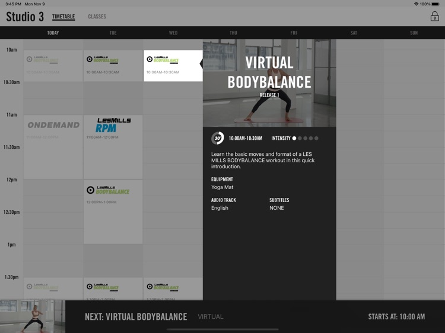Tap the Studio 3 title
The image size is (445, 333).
(x=25, y=17)
